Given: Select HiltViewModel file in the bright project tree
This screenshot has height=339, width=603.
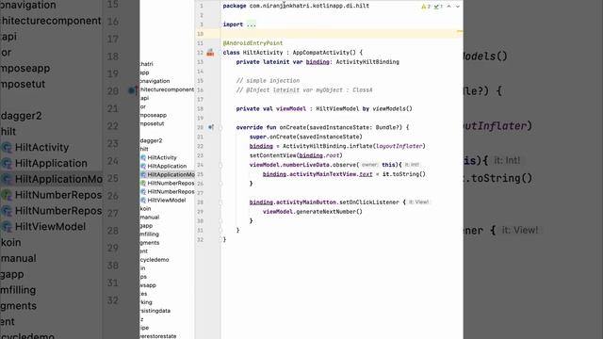Looking at the screenshot, I should 167,201.
